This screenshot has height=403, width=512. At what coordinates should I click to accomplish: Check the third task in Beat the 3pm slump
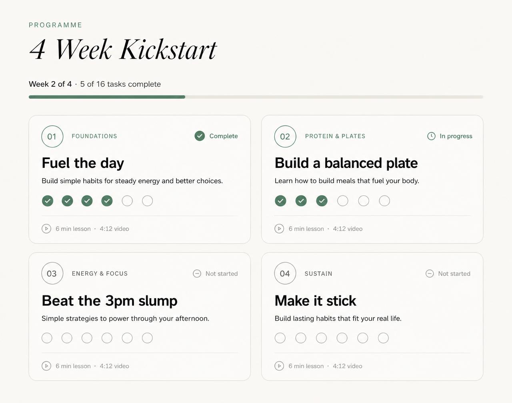click(x=87, y=338)
